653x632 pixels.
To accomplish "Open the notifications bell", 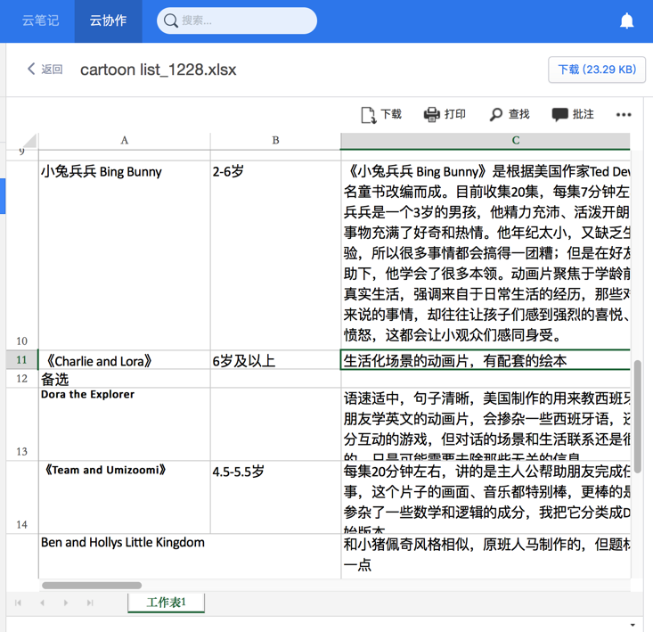I will coord(626,21).
